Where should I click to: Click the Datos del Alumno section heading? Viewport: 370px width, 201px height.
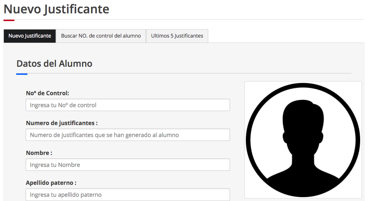[x=54, y=64]
